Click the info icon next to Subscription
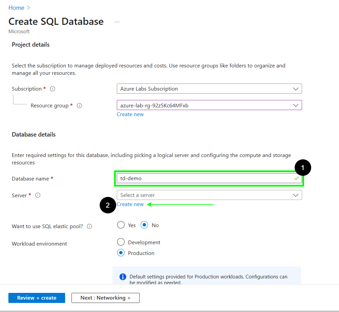The height and width of the screenshot is (312, 339). click(52, 89)
